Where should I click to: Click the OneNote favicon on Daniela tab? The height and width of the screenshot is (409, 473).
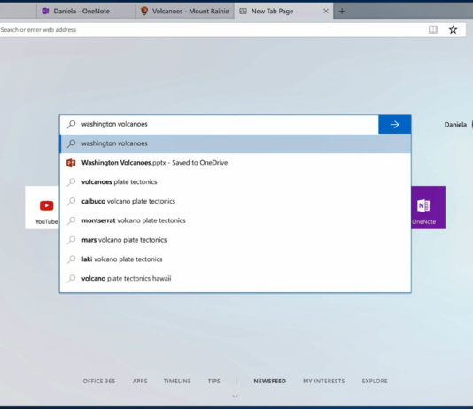pos(45,12)
